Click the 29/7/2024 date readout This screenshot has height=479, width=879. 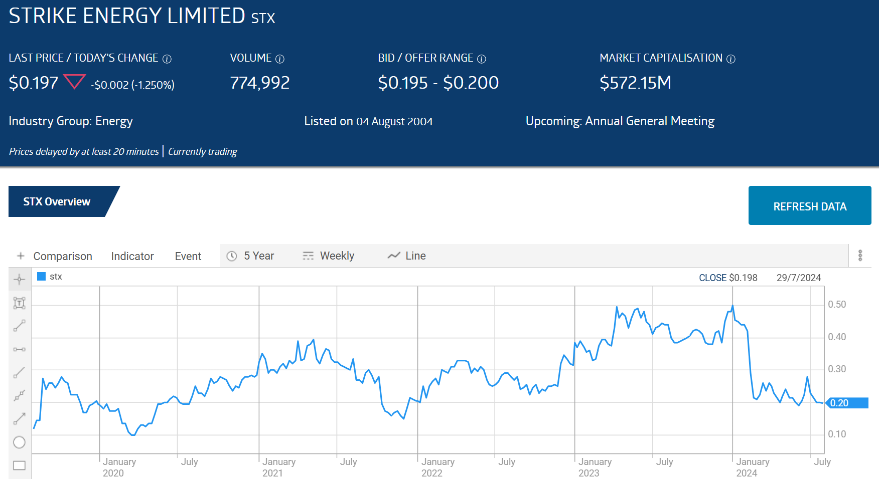pyautogui.click(x=799, y=278)
